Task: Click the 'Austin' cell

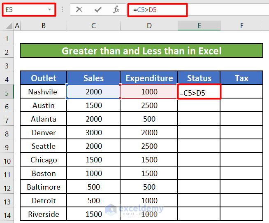Action: [x=44, y=105]
